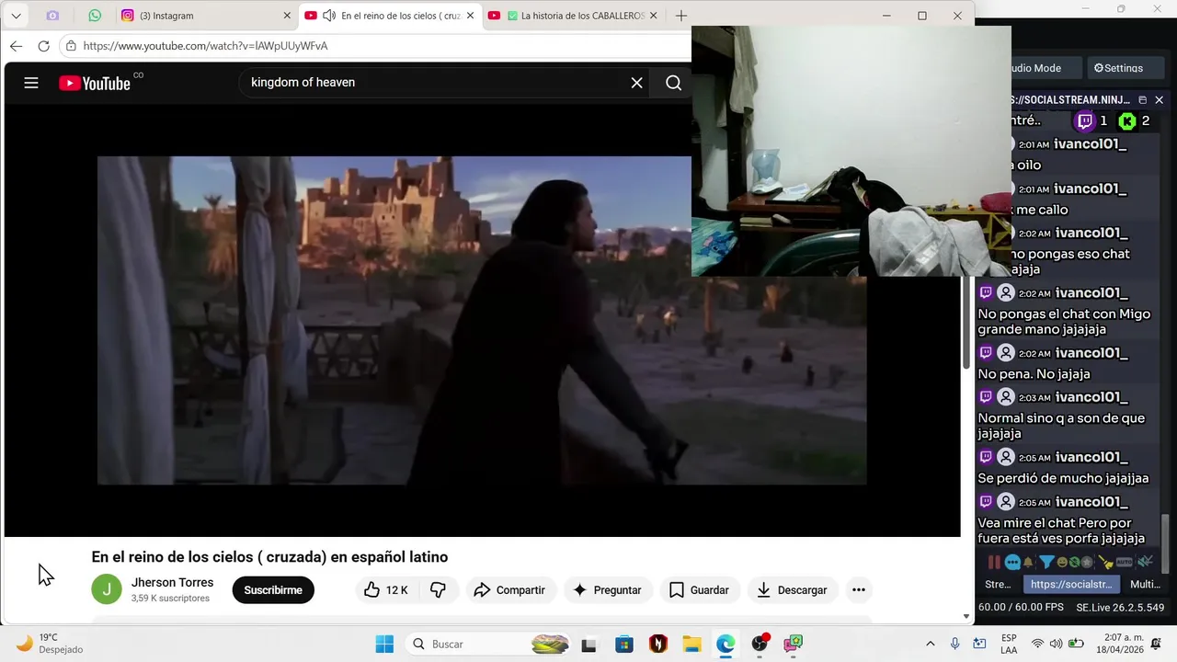Viewport: 1177px width, 662px height.
Task: View site information lock icon in address bar
Action: (71, 46)
